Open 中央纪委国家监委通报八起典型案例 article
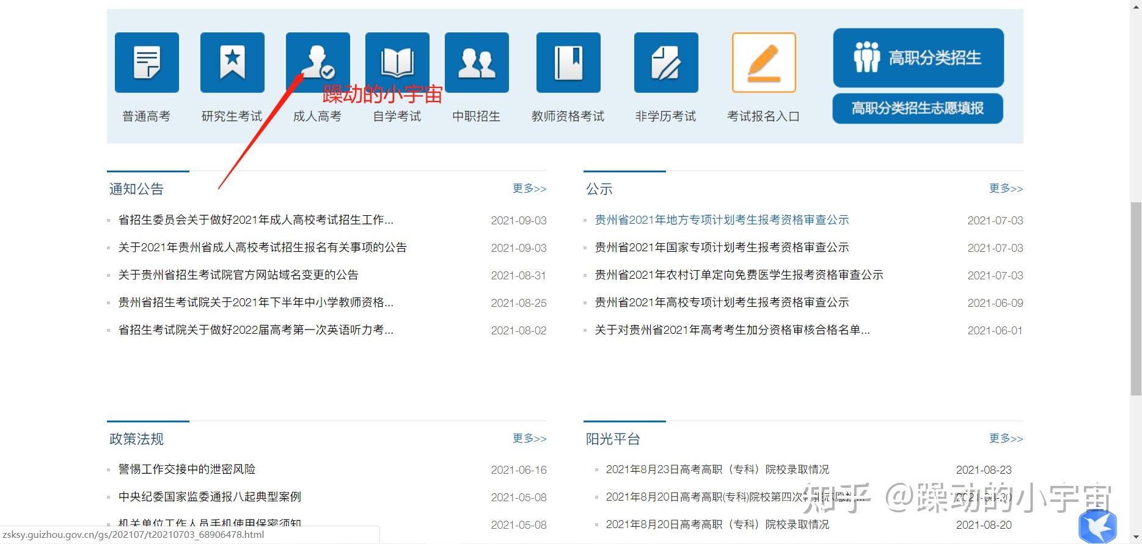 coord(210,497)
